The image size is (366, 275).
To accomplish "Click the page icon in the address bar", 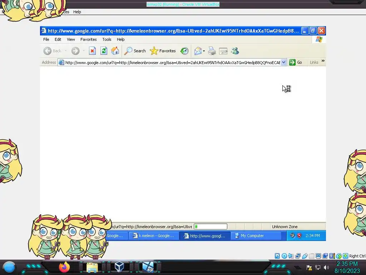I will (61, 62).
